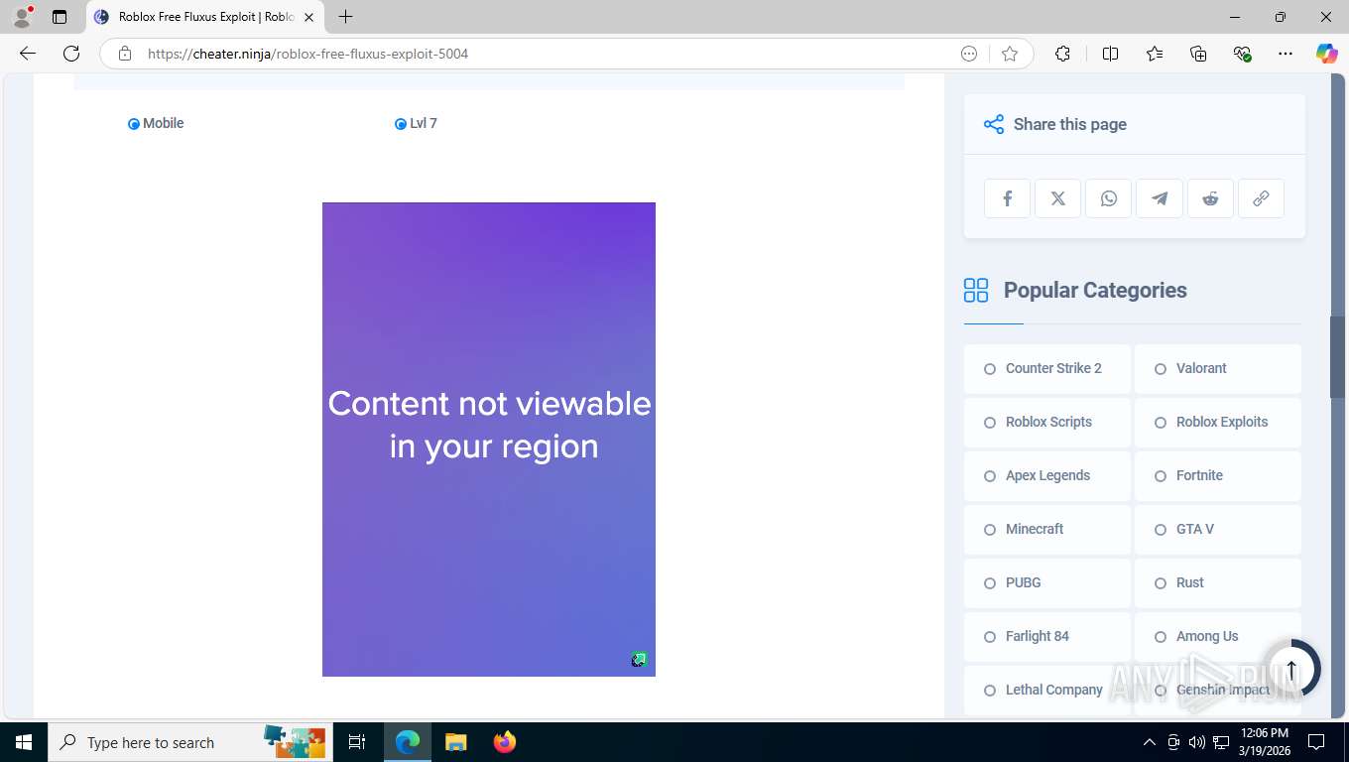The image size is (1349, 762).
Task: Open the Extensions puzzle icon
Action: [x=1062, y=54]
